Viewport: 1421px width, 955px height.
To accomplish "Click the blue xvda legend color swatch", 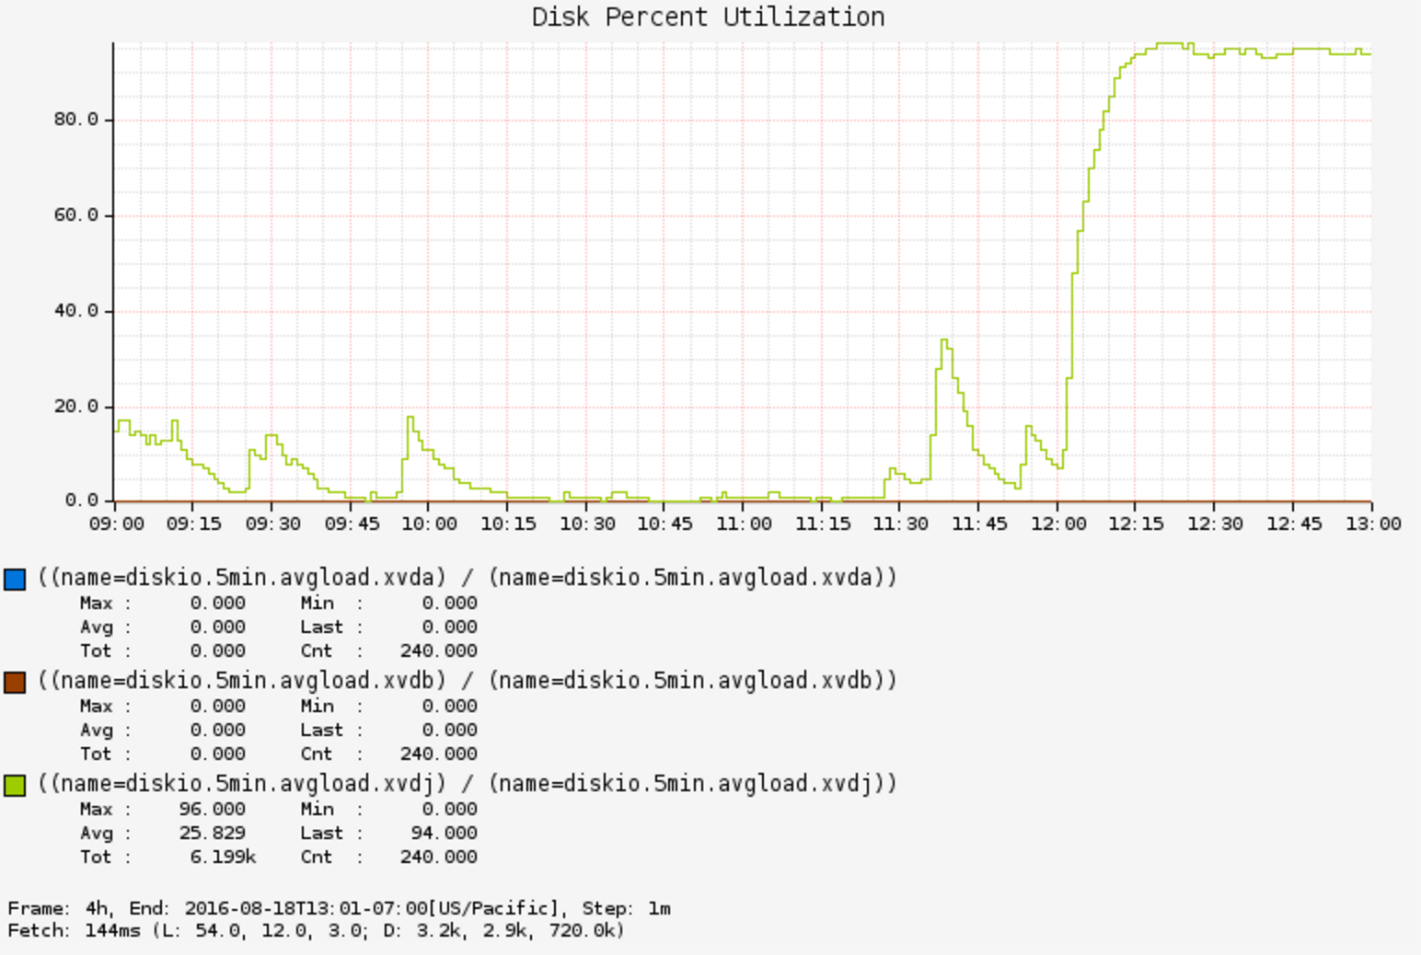I will point(15,579).
